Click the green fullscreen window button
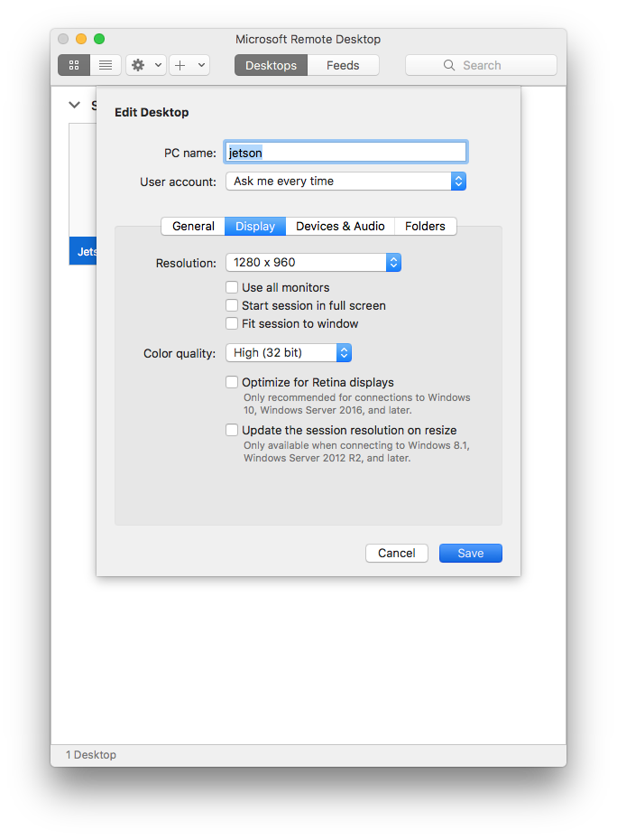The width and height of the screenshot is (617, 839). (99, 39)
